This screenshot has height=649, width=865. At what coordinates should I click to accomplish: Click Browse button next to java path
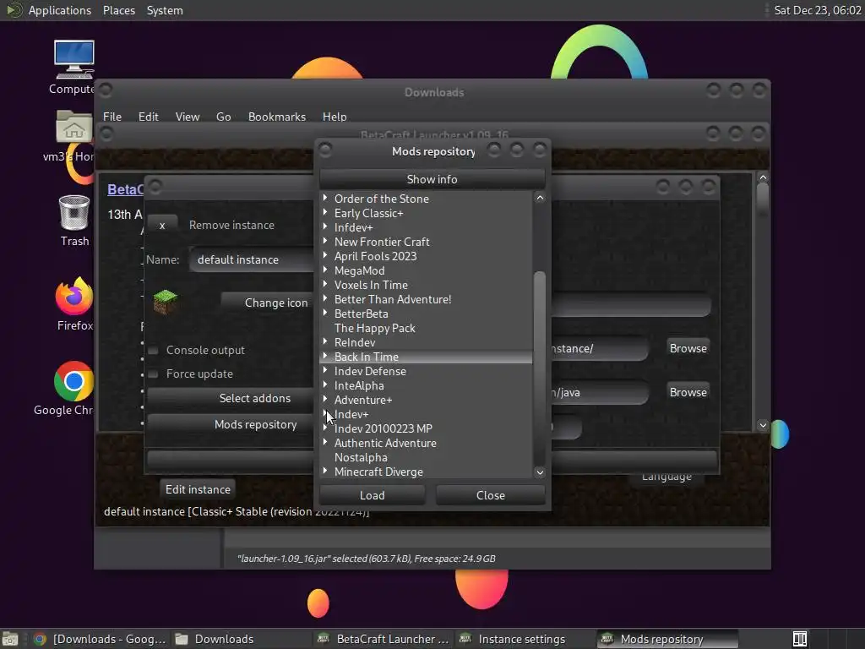point(688,392)
